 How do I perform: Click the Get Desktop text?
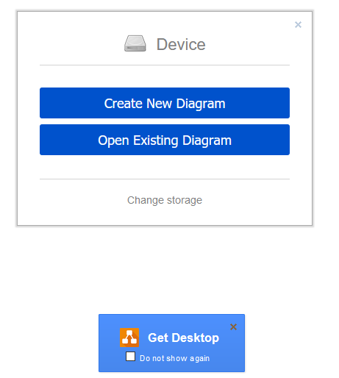click(183, 338)
